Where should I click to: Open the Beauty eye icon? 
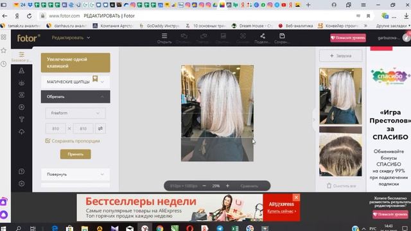click(x=21, y=83)
